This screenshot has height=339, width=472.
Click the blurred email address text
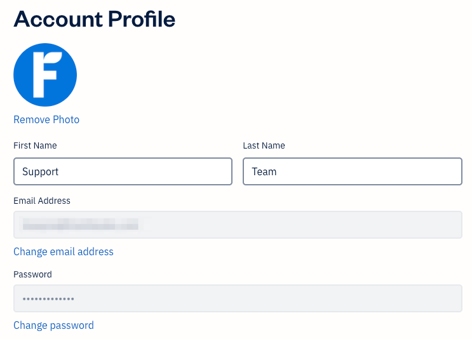coord(79,225)
